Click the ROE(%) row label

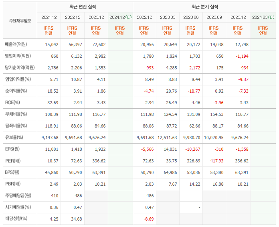(x=12, y=102)
